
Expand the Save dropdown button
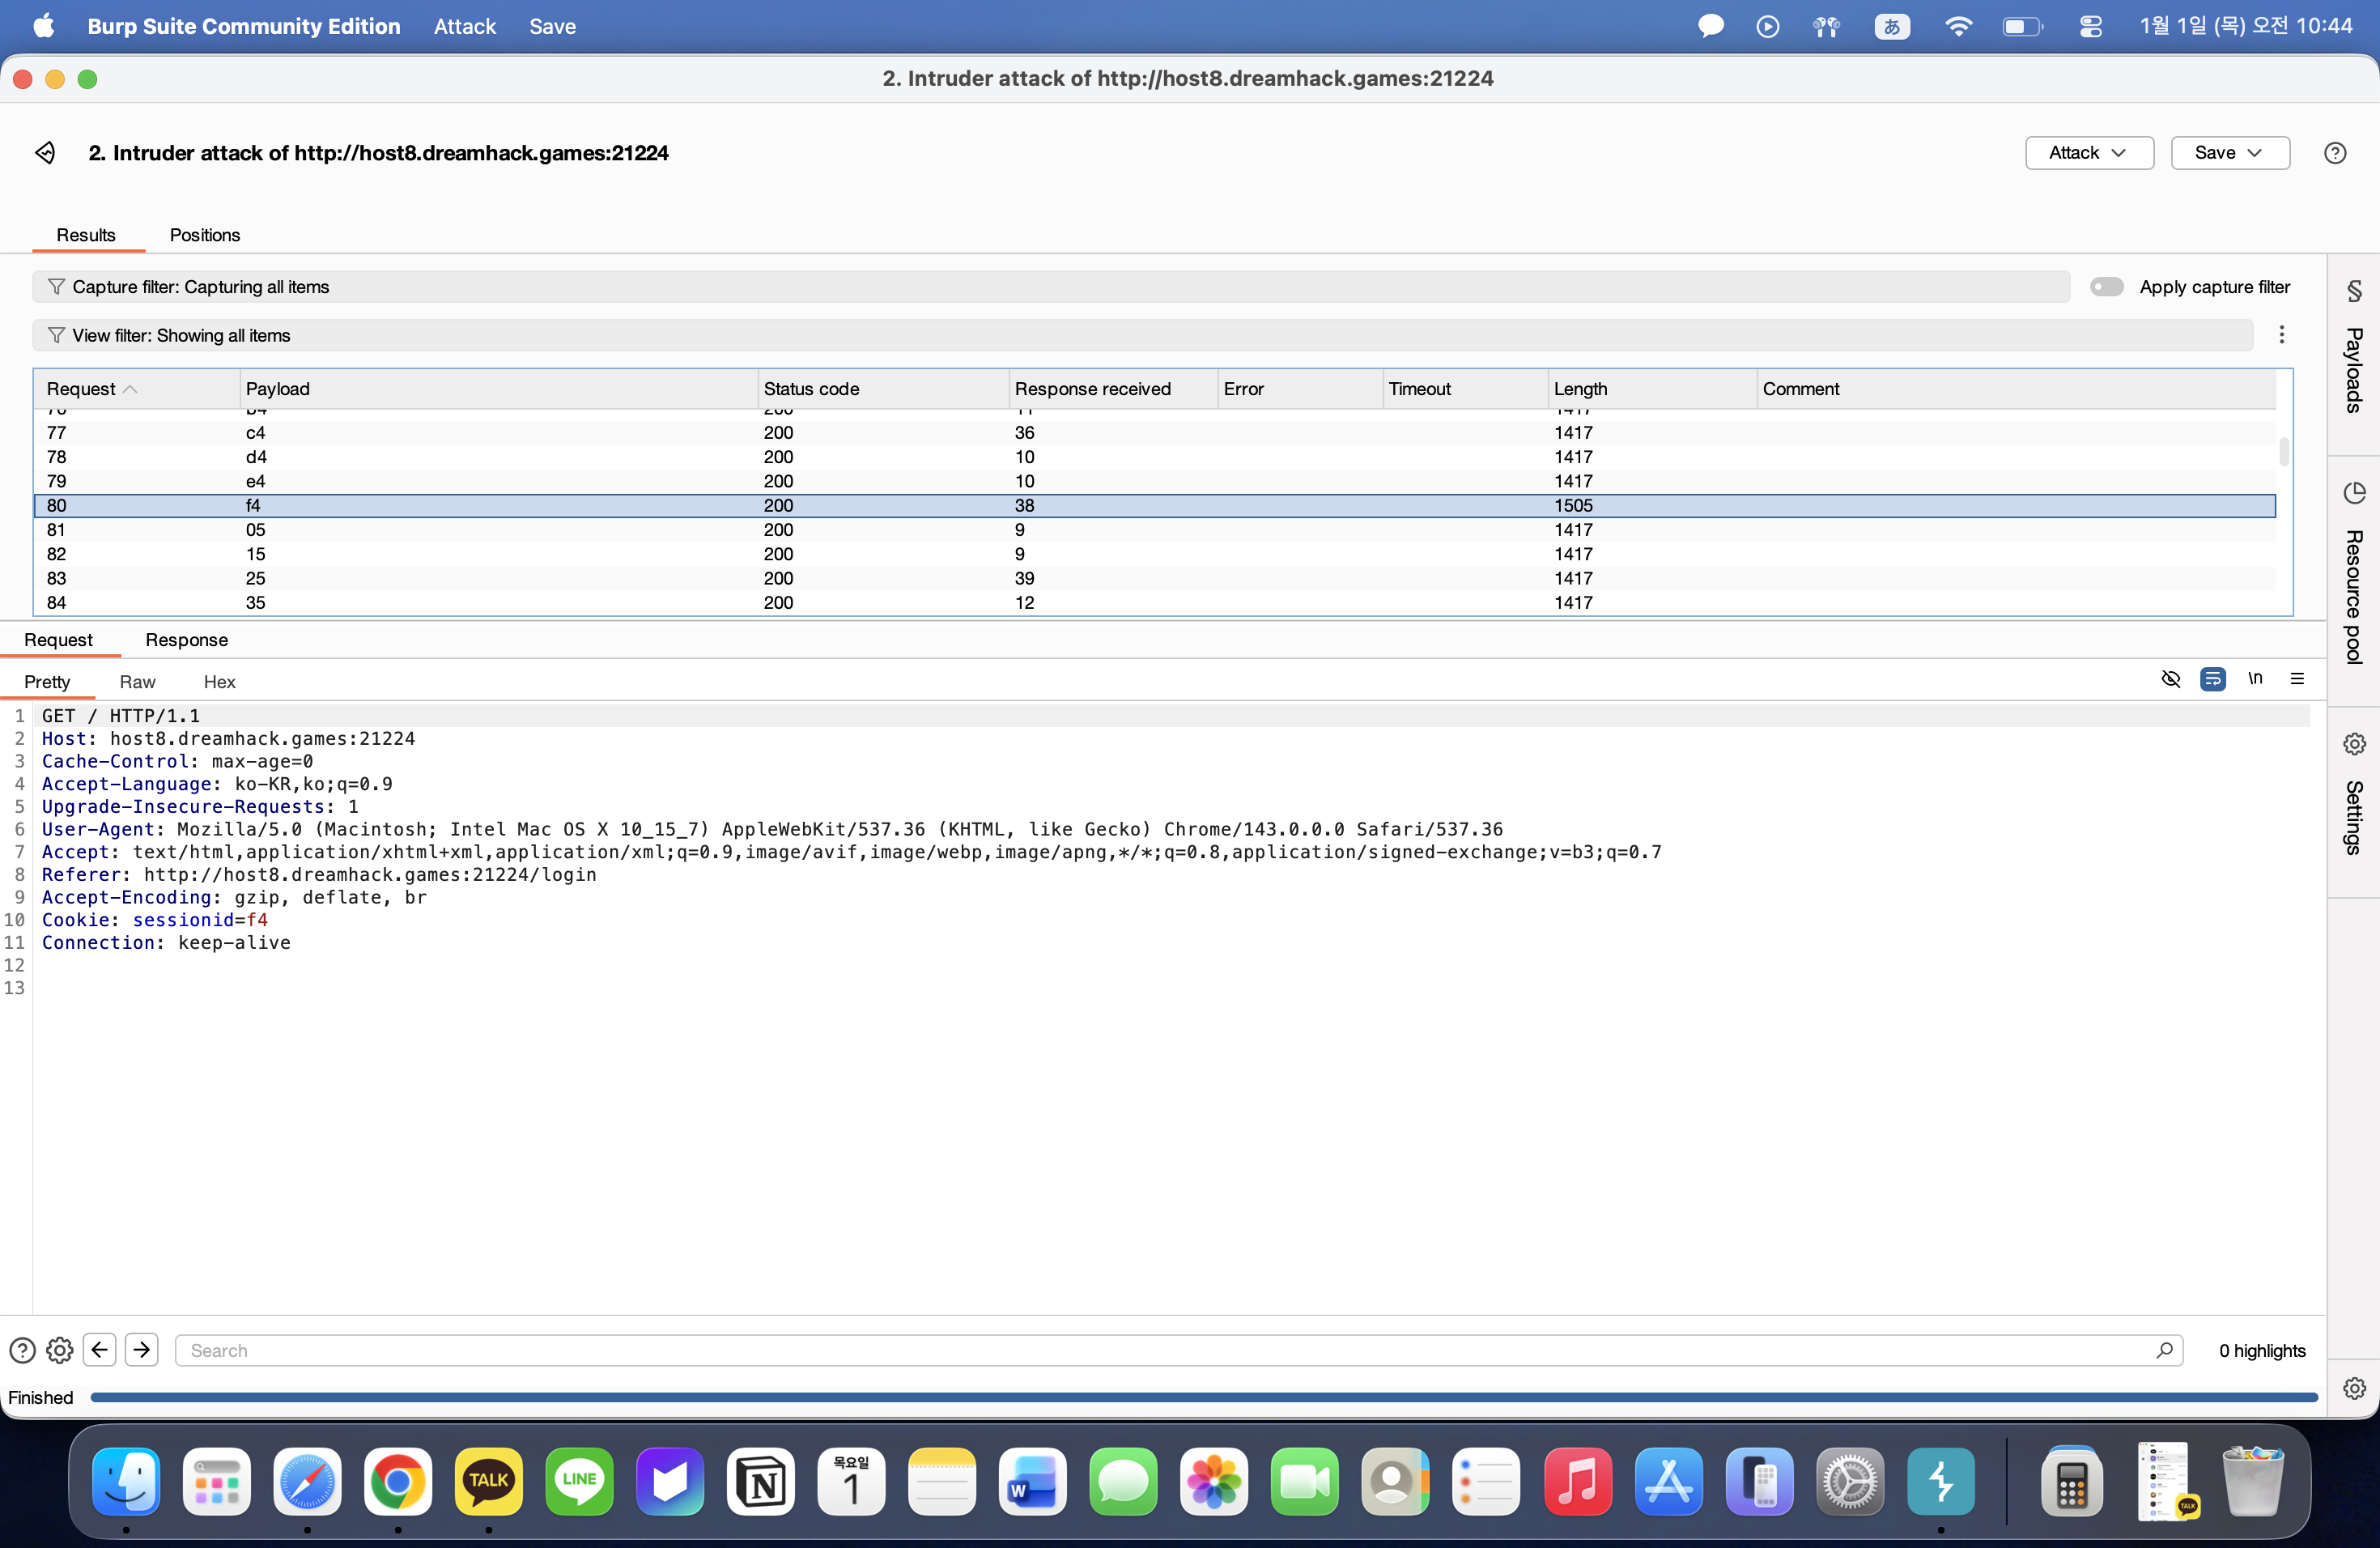2229,153
